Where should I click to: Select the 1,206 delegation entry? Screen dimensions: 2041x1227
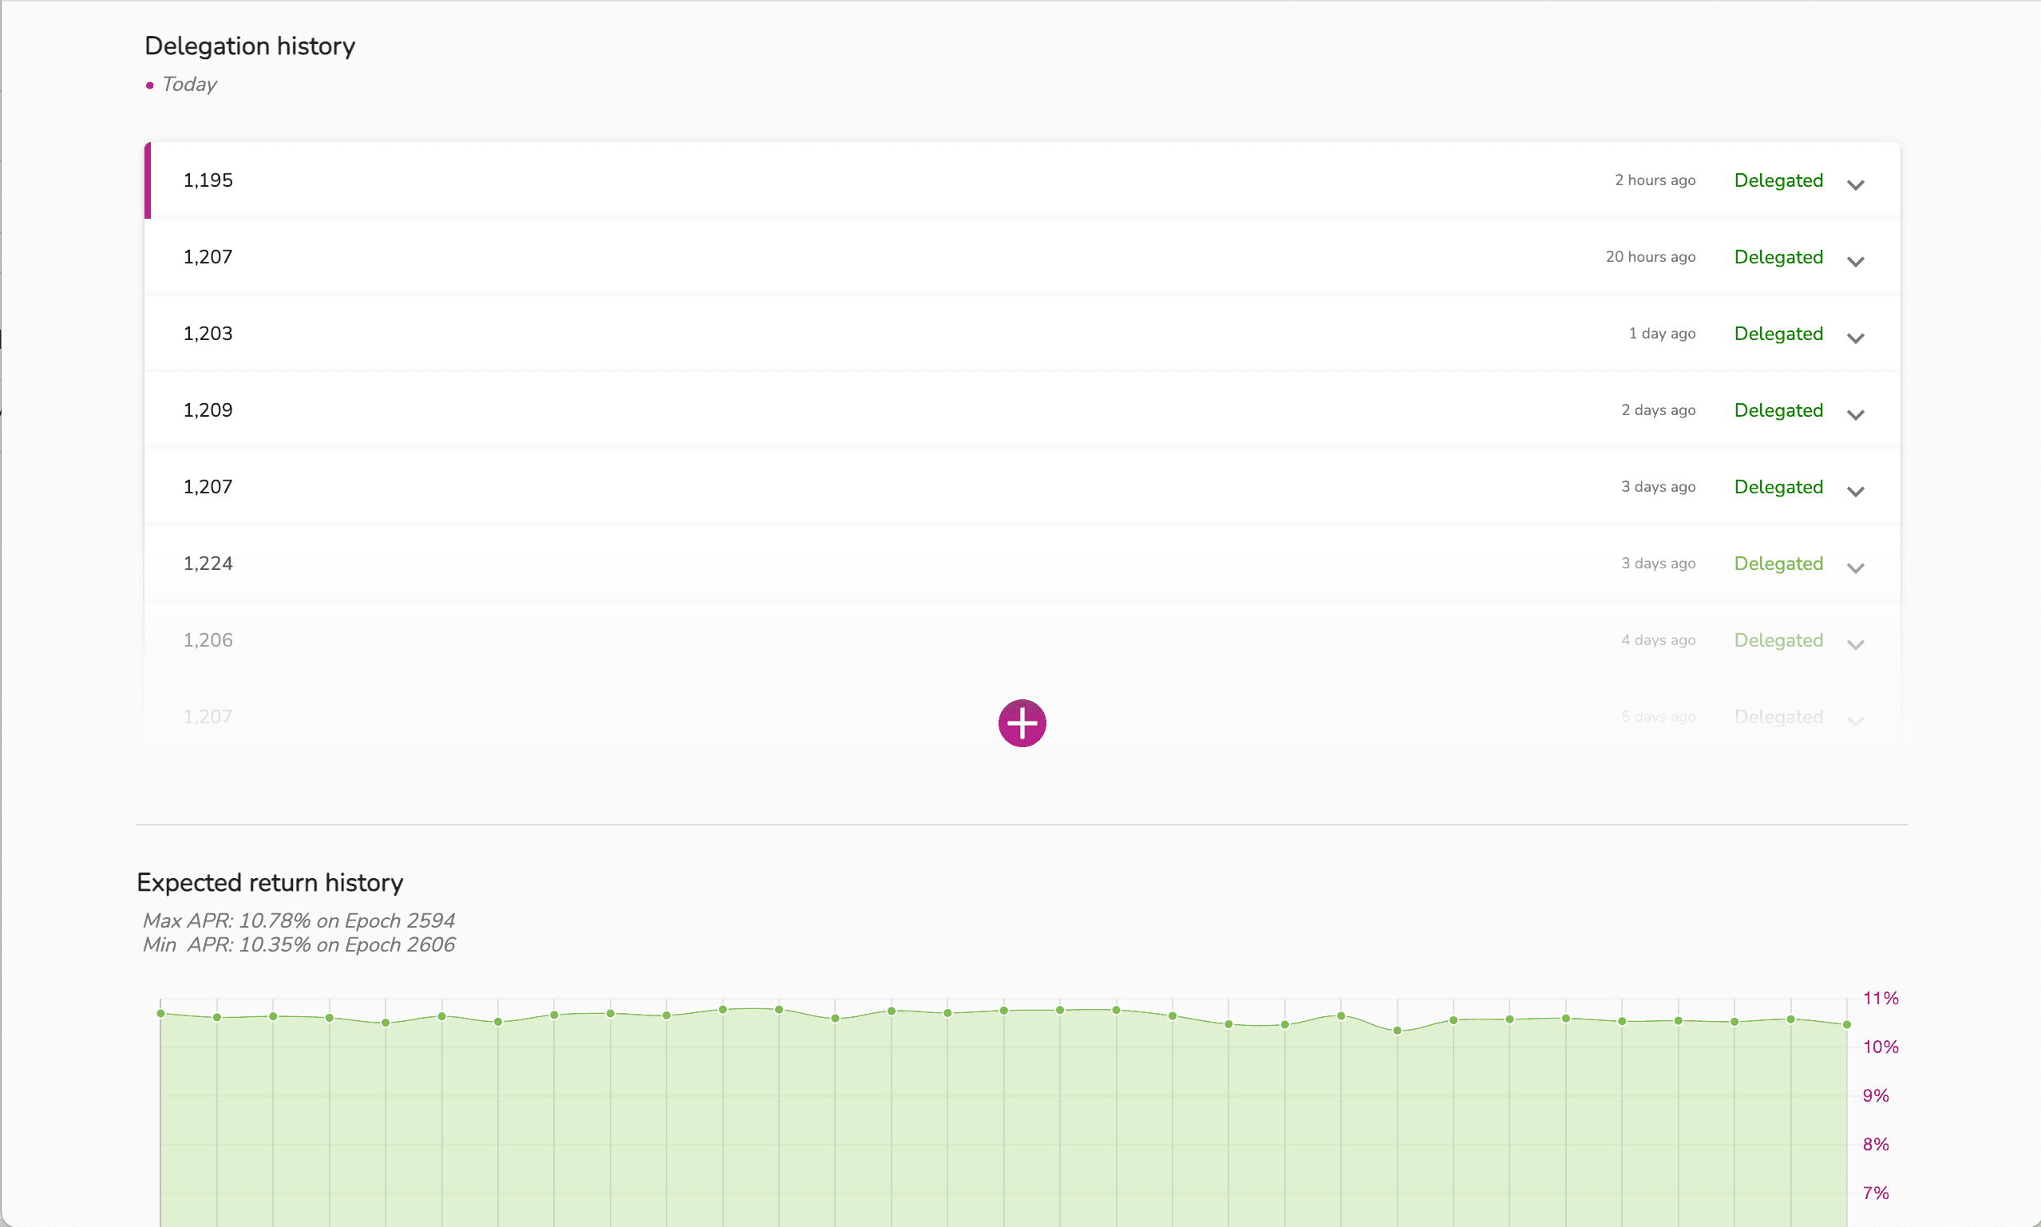[208, 640]
